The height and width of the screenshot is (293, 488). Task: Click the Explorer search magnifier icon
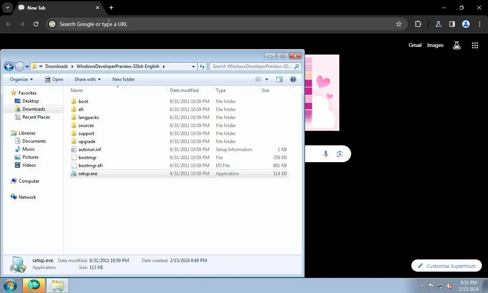(x=297, y=66)
